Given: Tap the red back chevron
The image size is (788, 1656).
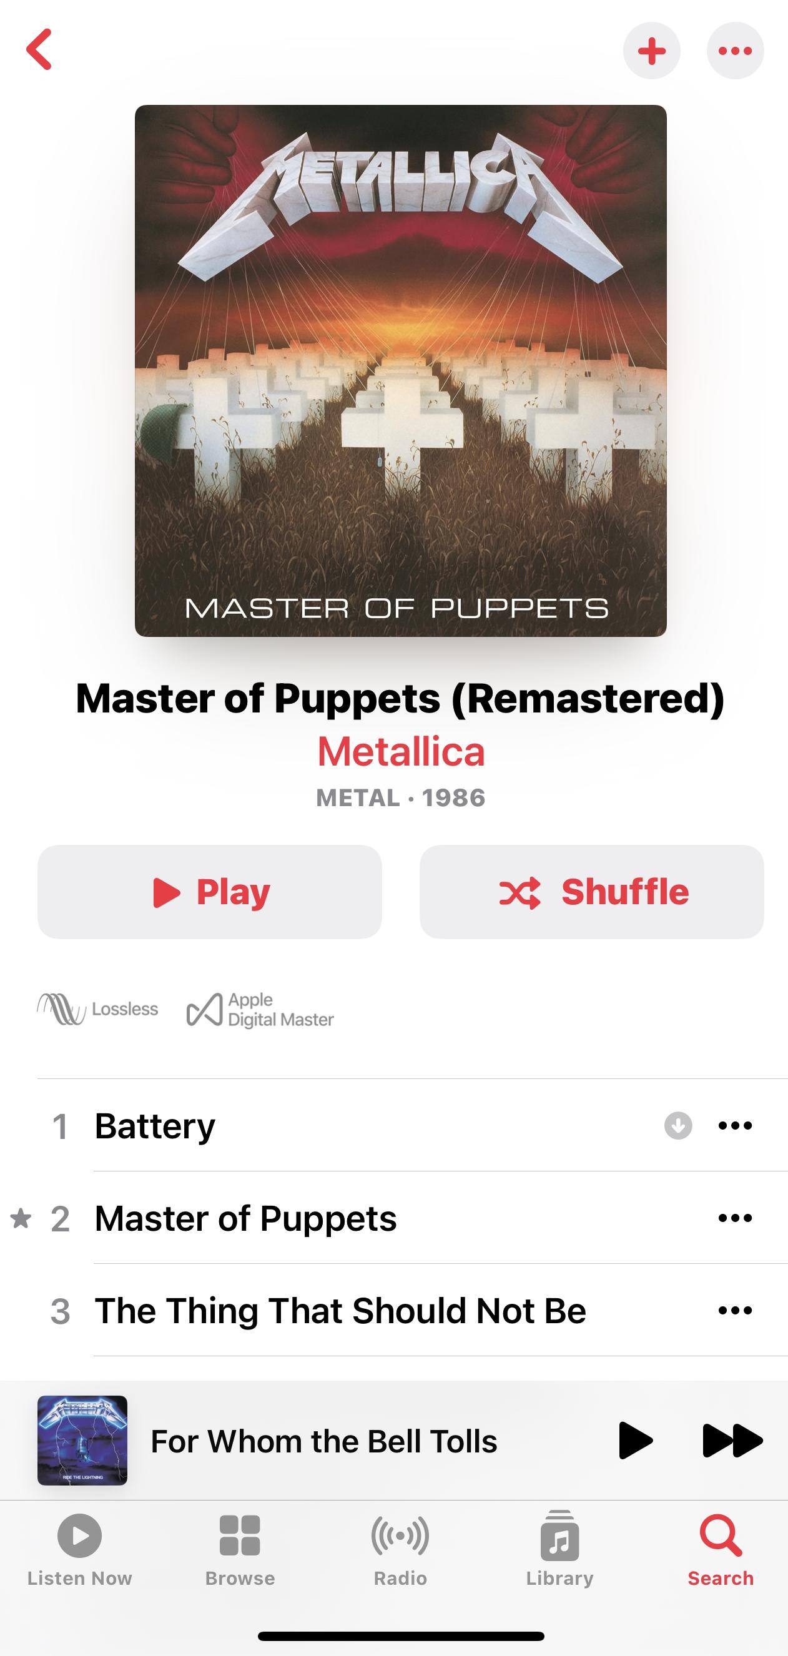Looking at the screenshot, I should coord(39,49).
